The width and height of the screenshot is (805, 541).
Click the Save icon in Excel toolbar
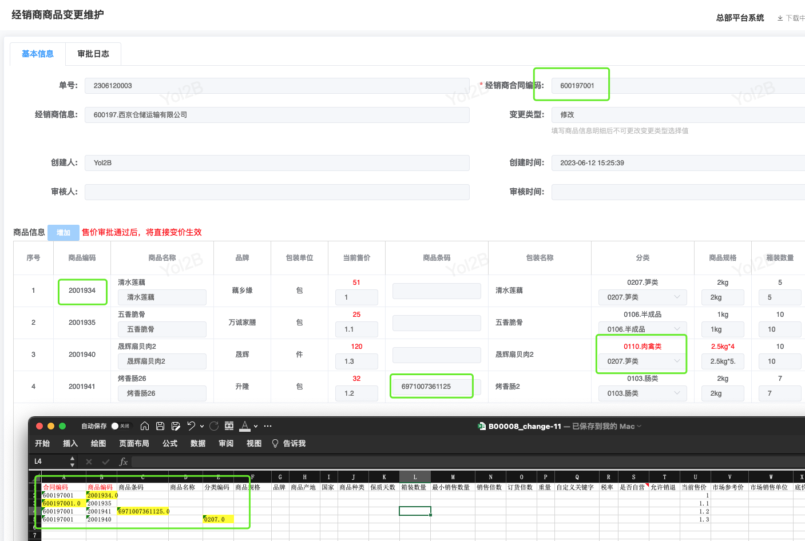(160, 426)
